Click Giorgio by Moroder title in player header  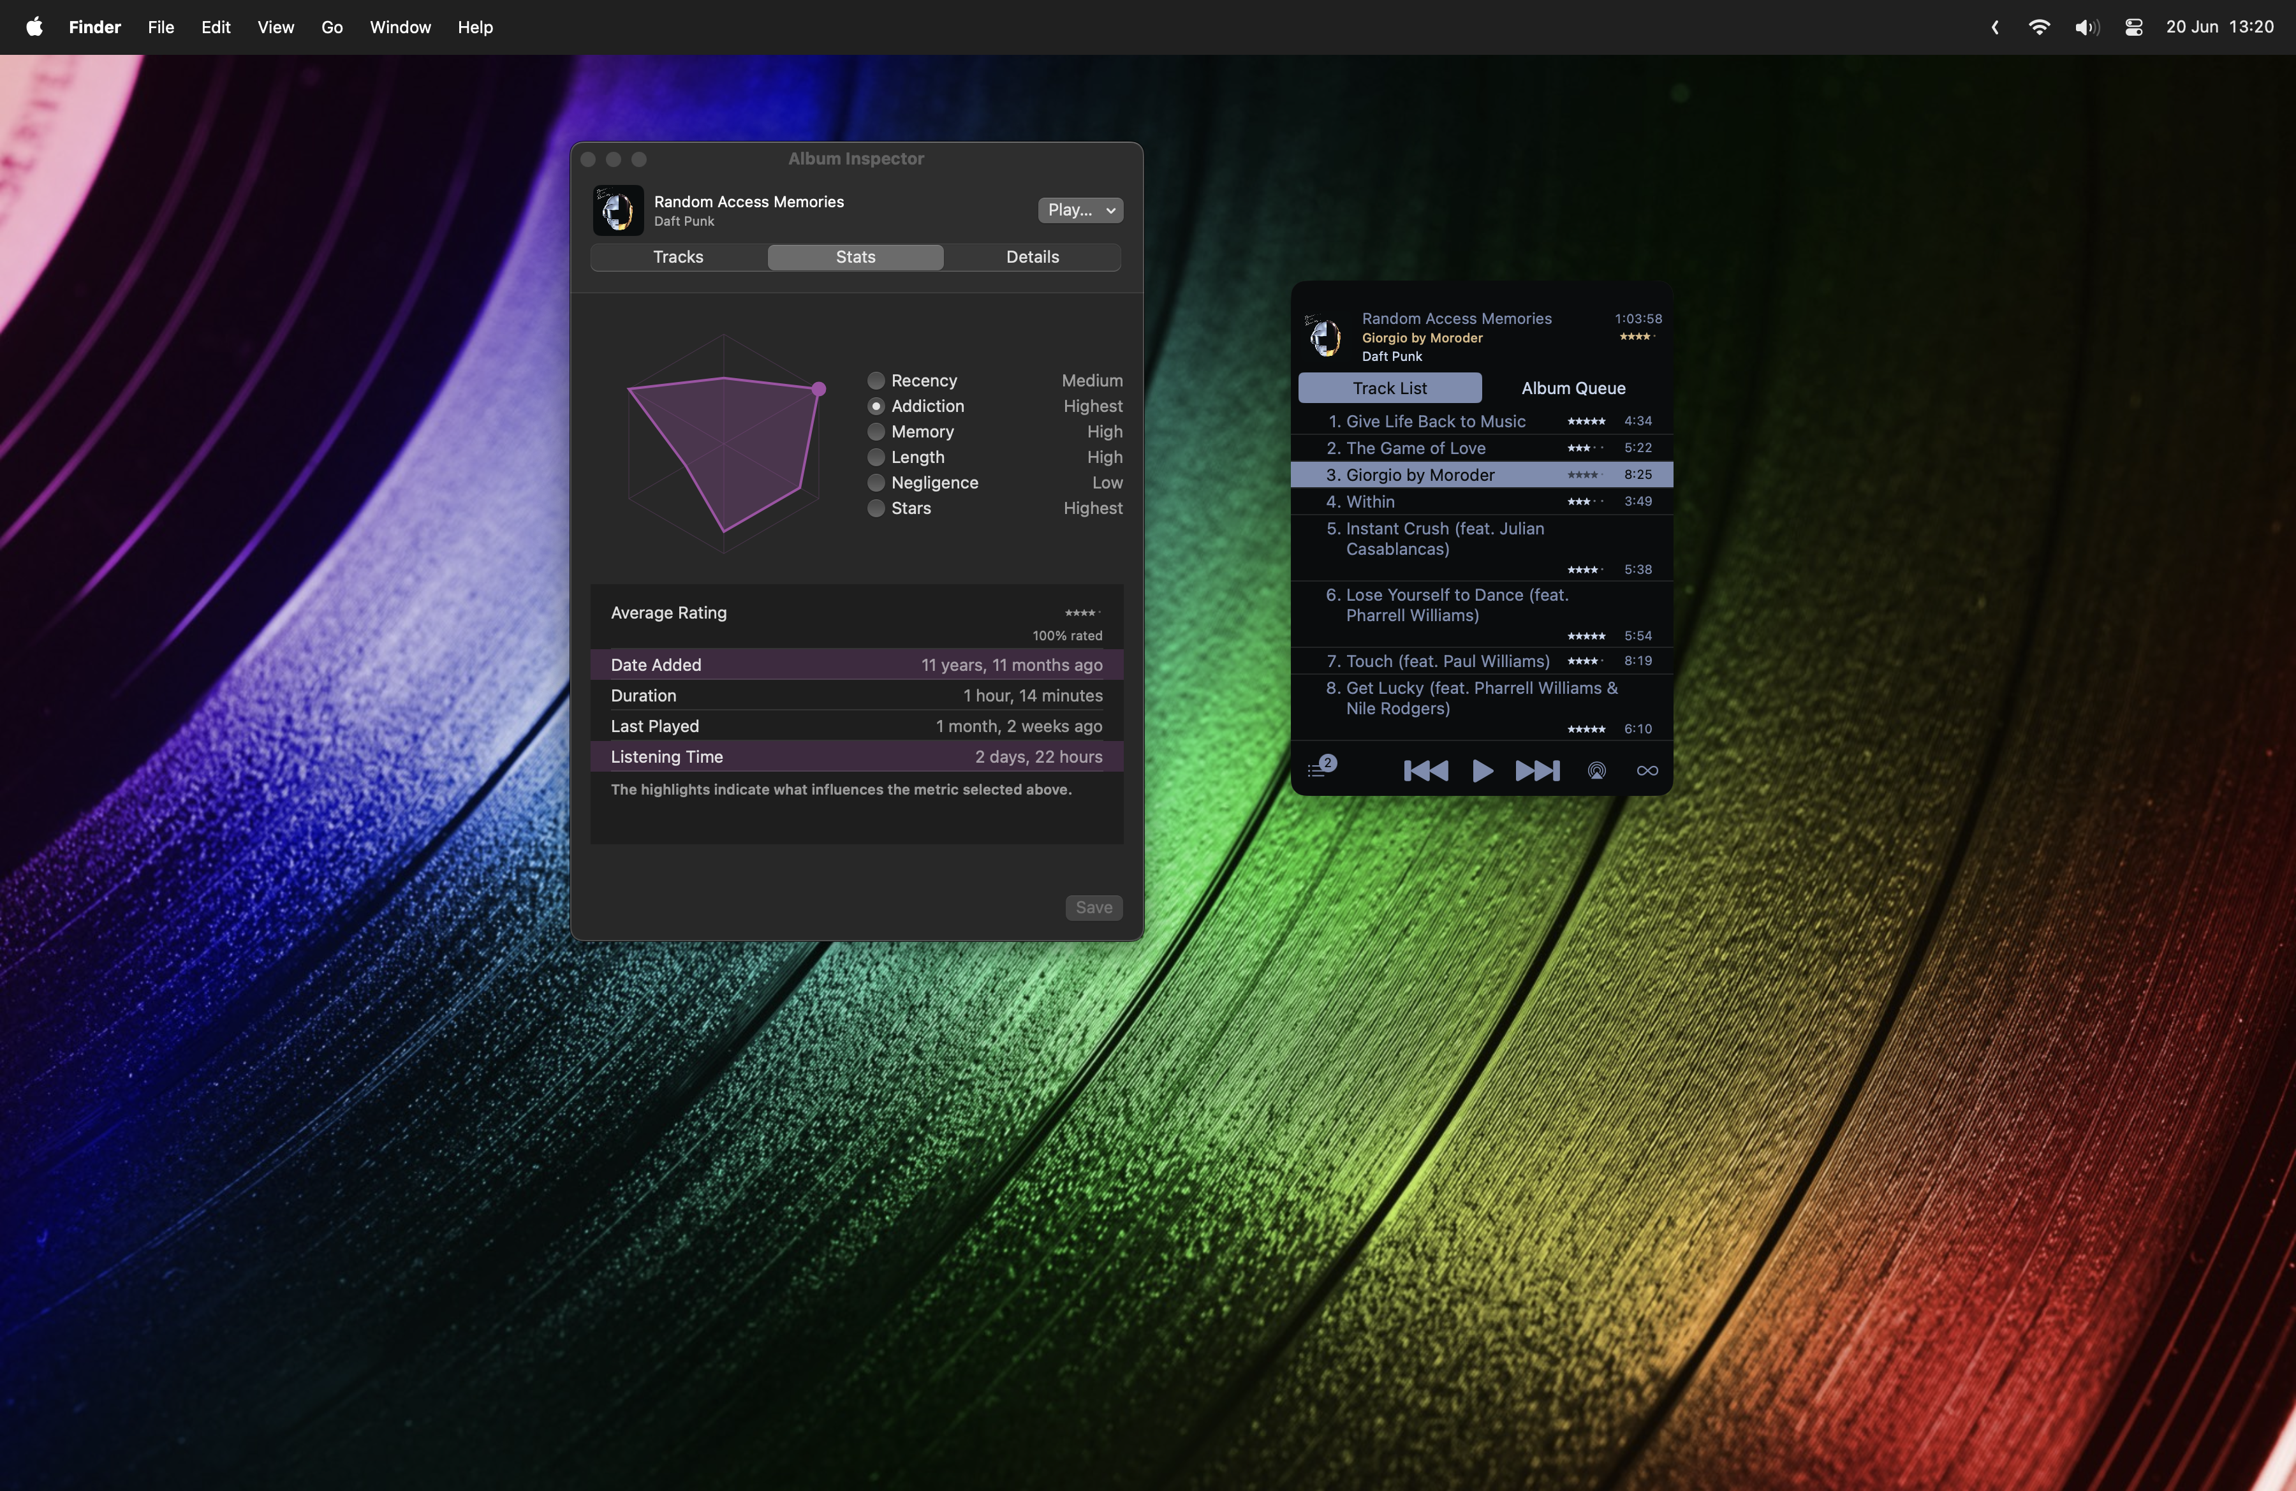(1422, 337)
